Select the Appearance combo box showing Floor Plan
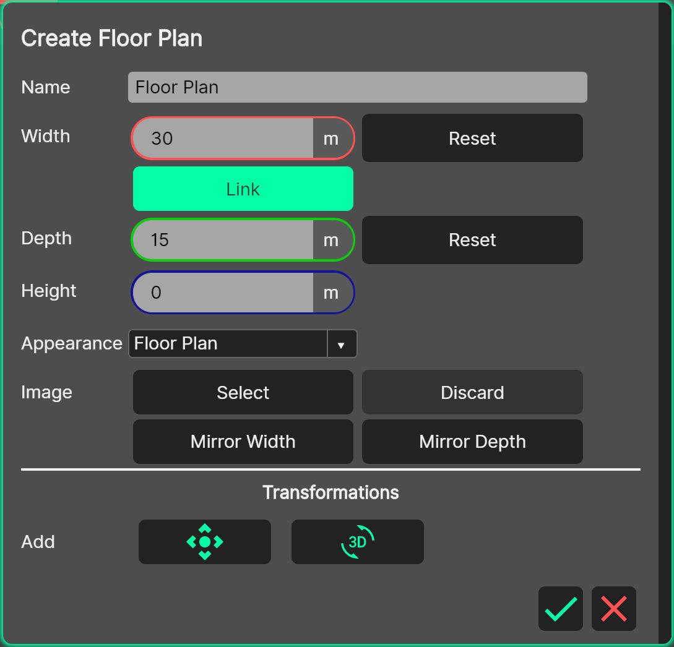 click(229, 344)
